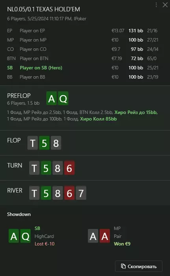
Task: Click the green 5 card on flop
Action: pyautogui.click(x=44, y=143)
